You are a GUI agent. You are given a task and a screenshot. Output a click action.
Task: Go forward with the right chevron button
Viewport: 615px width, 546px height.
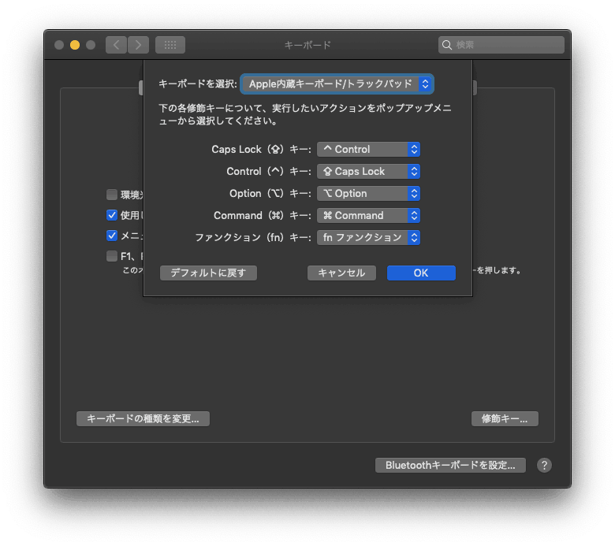click(x=138, y=45)
